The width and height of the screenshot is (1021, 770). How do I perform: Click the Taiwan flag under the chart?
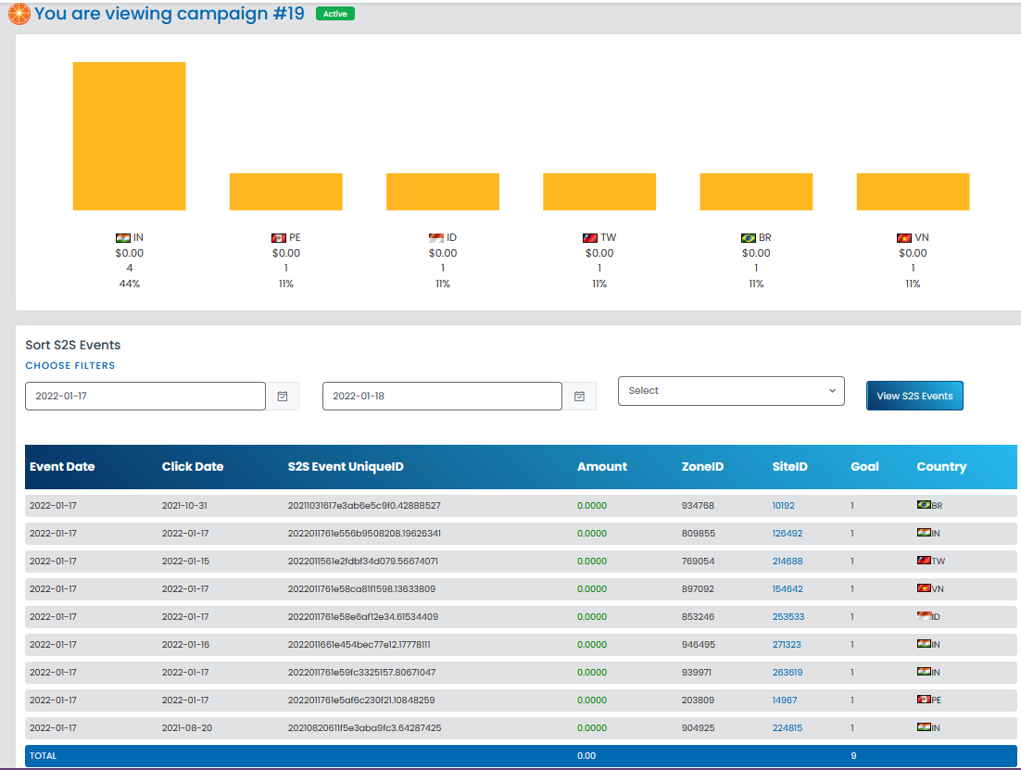click(589, 238)
